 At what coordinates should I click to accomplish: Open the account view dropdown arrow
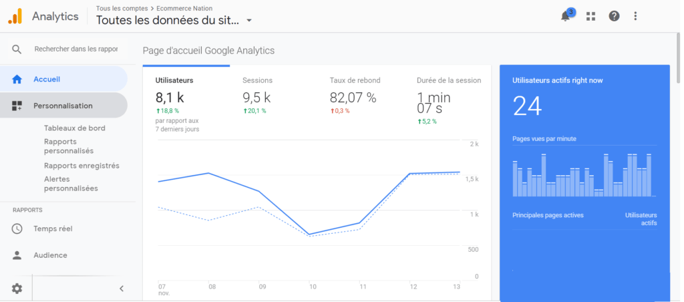coord(249,21)
